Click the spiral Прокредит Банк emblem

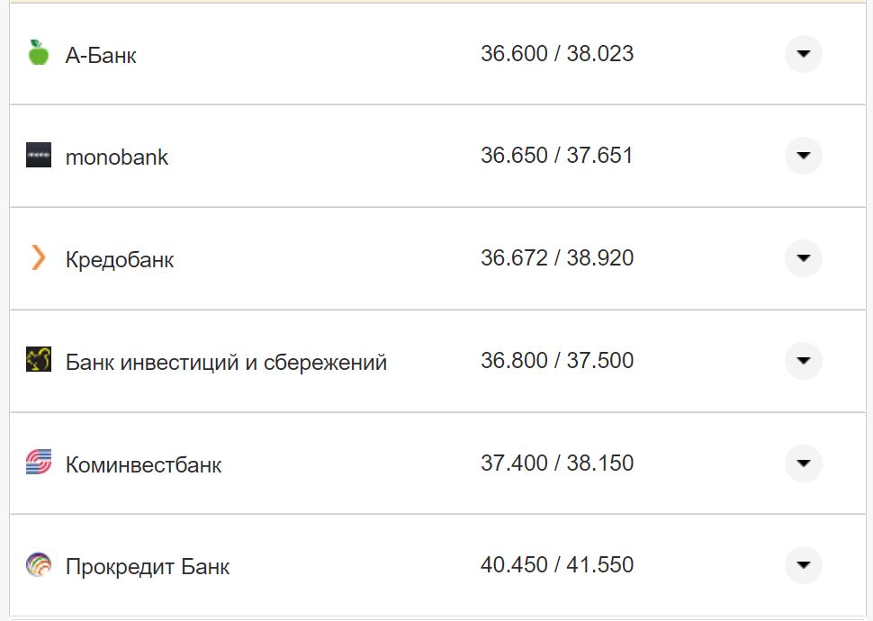click(38, 565)
